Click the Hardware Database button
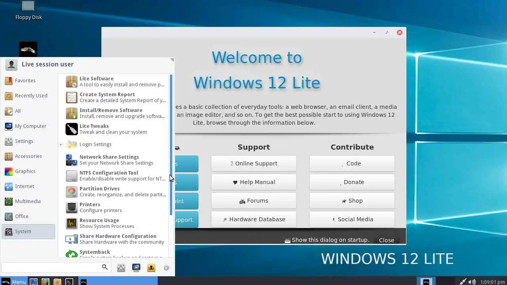 click(253, 219)
